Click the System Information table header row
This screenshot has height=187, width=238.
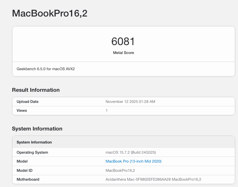pos(123,142)
